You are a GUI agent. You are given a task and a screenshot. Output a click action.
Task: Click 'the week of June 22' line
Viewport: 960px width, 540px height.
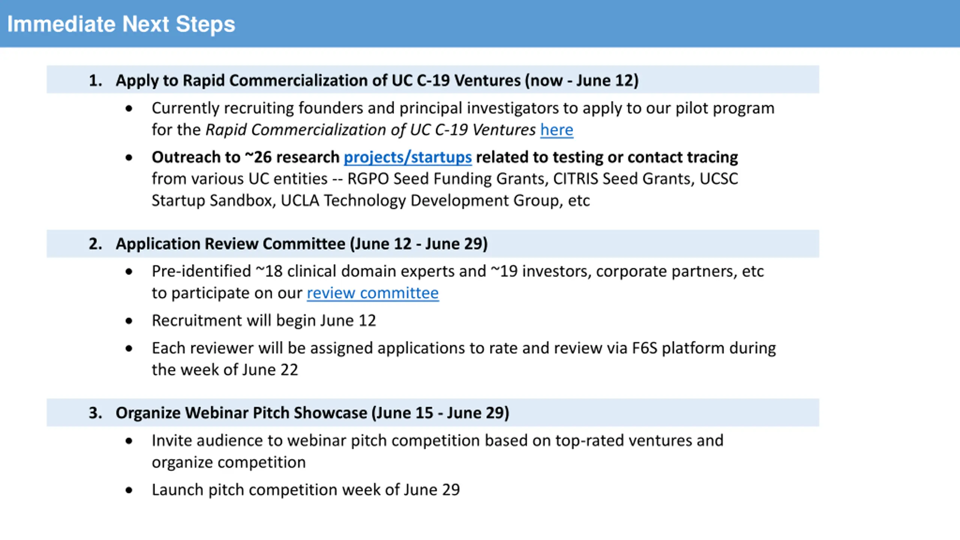(225, 370)
